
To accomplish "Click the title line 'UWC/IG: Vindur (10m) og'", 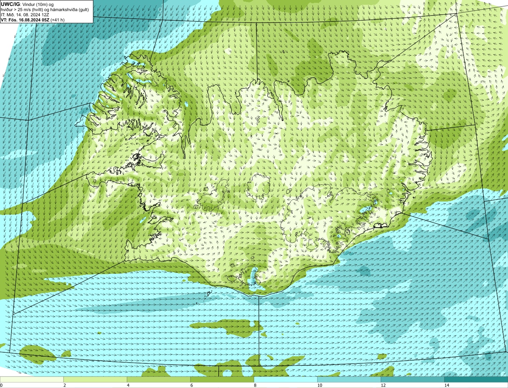I will pos(27,4).
